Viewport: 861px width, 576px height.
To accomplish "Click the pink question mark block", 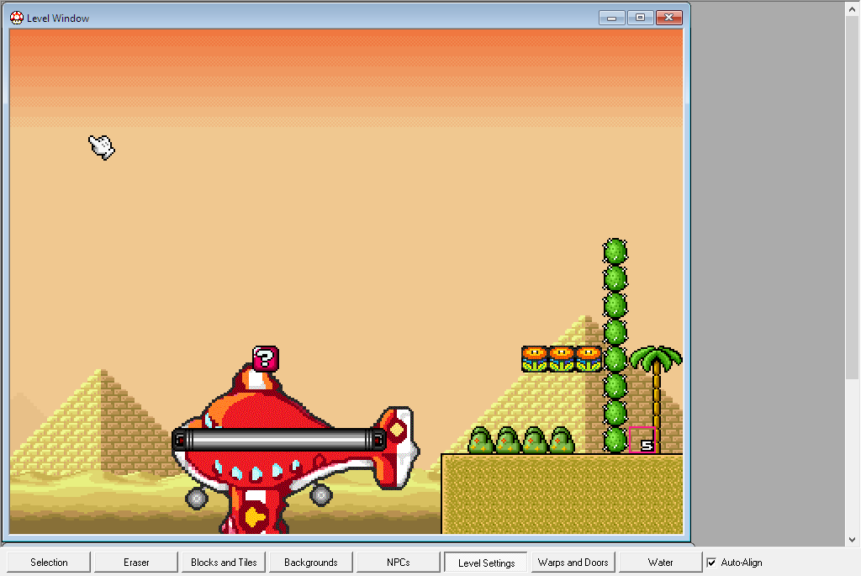I will (266, 359).
